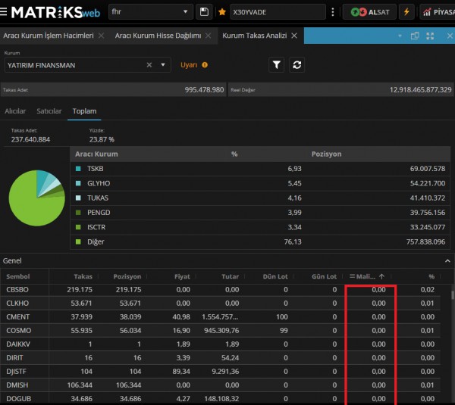455x405 pixels.
Task: Click the refresh data button
Action: tap(297, 64)
